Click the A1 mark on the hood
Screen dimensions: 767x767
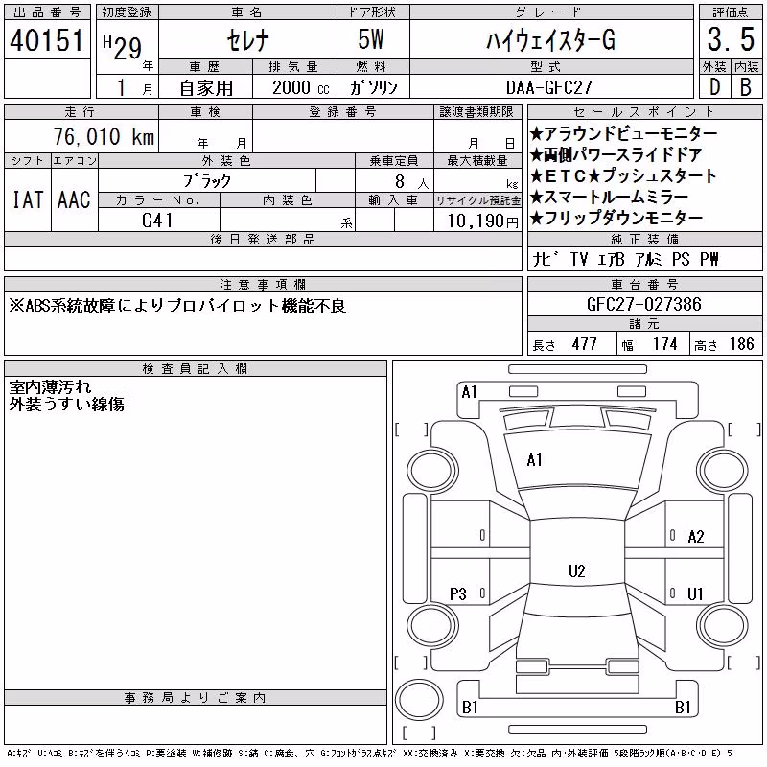tap(534, 460)
